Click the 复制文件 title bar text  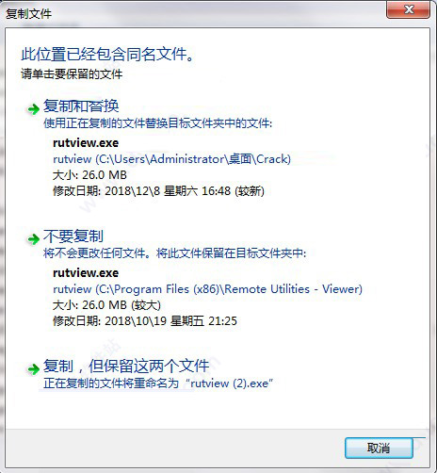[28, 14]
